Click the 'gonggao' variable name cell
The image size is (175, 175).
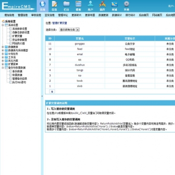coord(80,44)
